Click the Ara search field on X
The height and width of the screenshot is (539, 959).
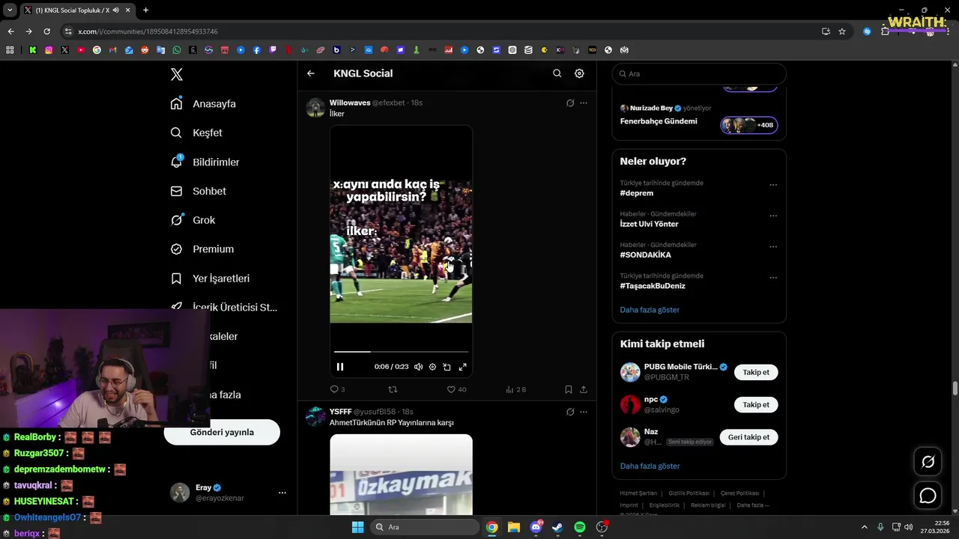(699, 73)
